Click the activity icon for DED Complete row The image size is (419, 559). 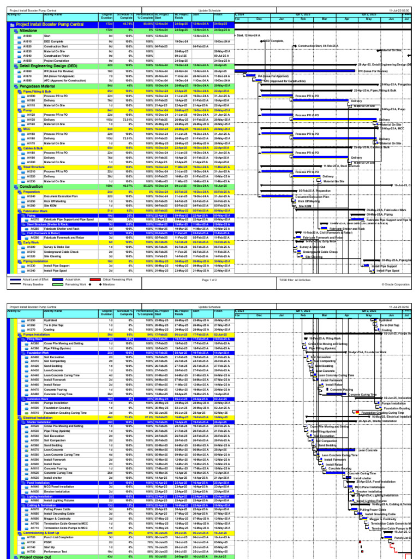point(20,41)
